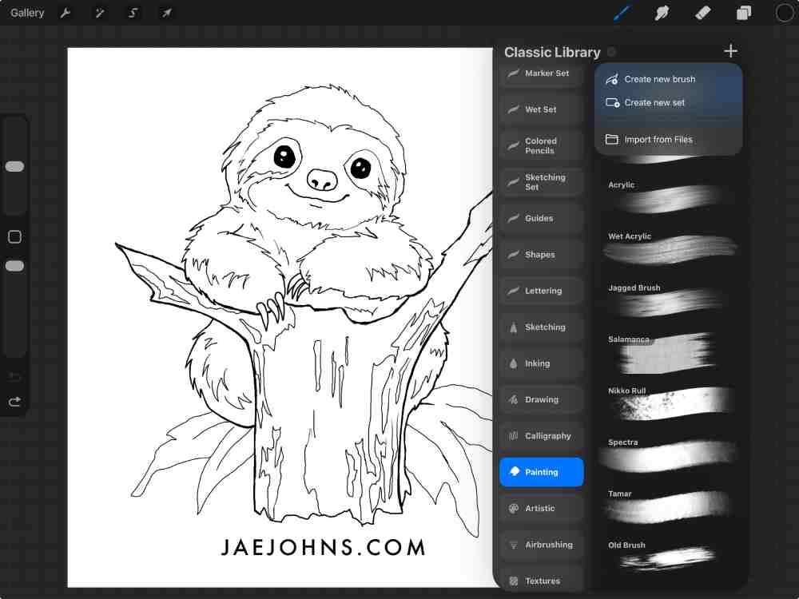Image resolution: width=799 pixels, height=599 pixels.
Task: Open the Actions wrench menu
Action: 66,13
